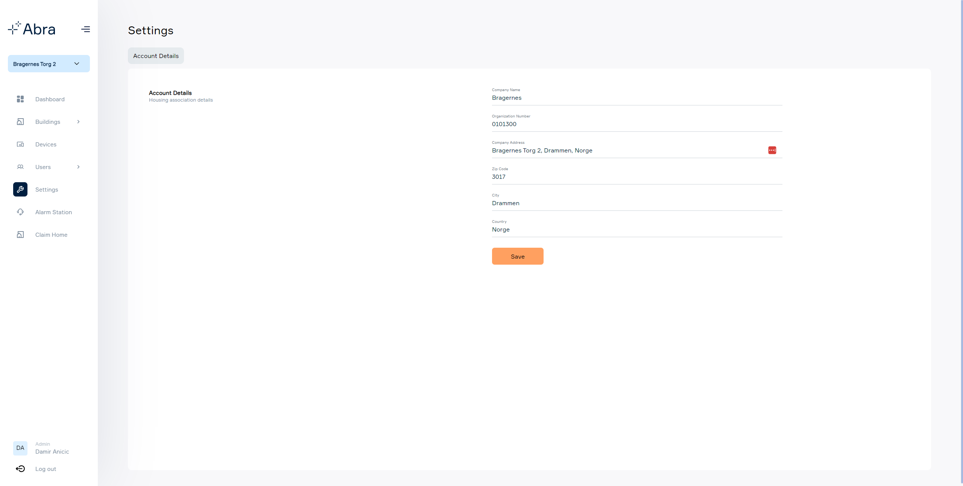Screen dimensions: 963x486
Task: Click the DA user avatar
Action: tap(20, 448)
